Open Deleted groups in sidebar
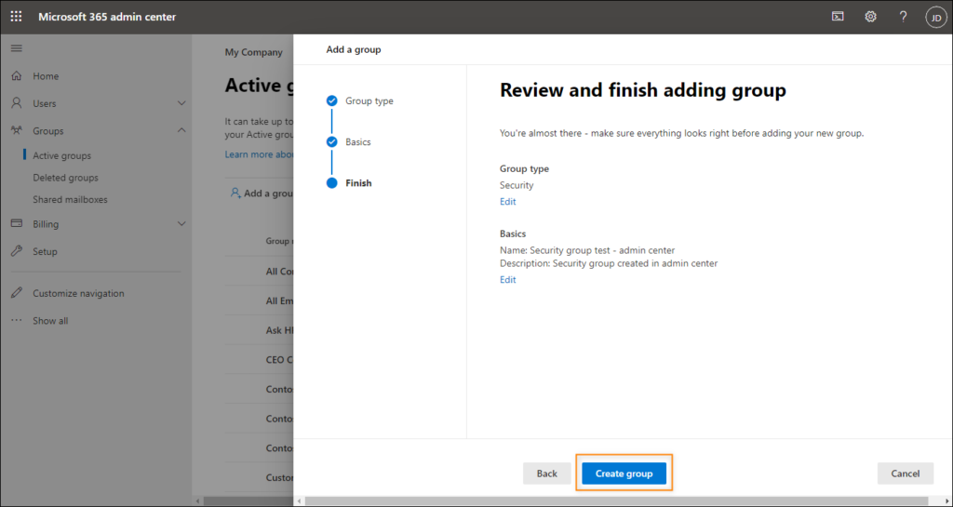 (x=66, y=178)
